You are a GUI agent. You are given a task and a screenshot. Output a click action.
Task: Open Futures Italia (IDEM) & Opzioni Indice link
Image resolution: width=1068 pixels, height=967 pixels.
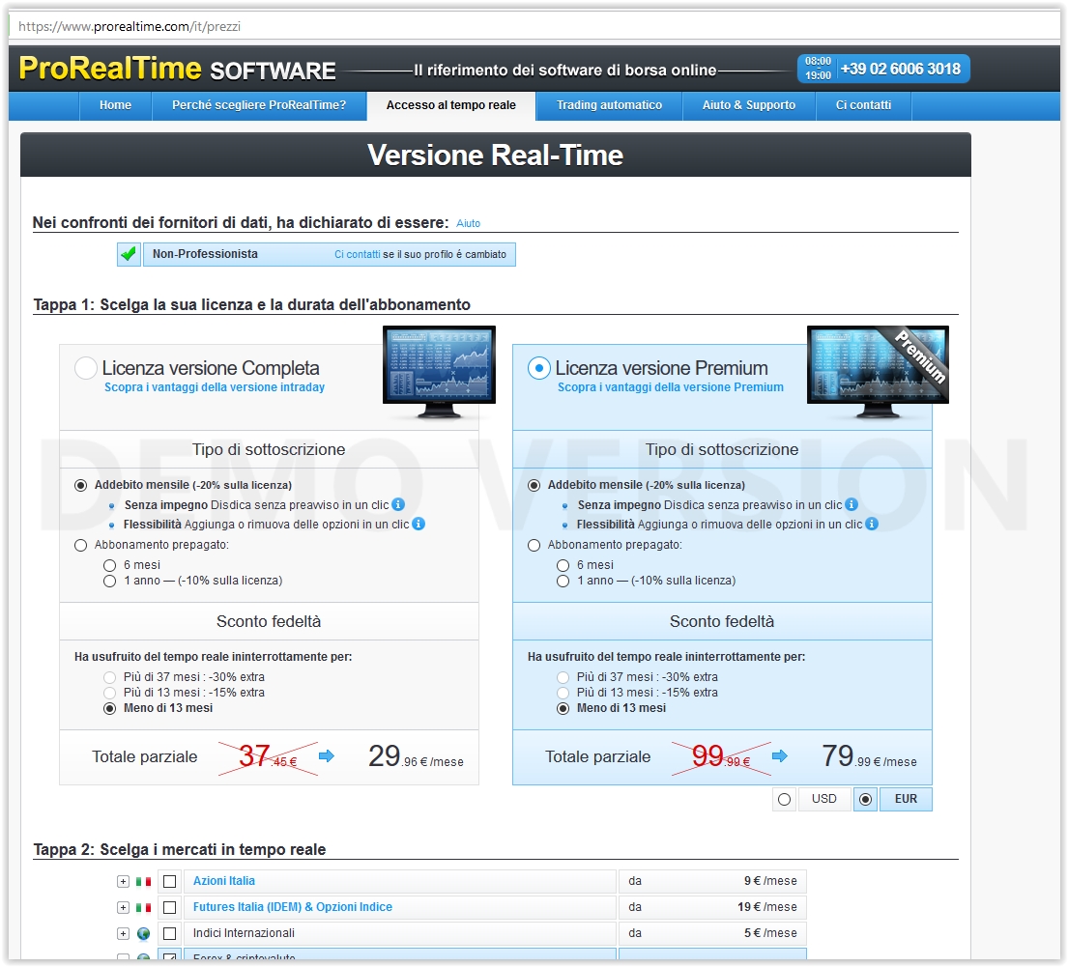(x=292, y=907)
